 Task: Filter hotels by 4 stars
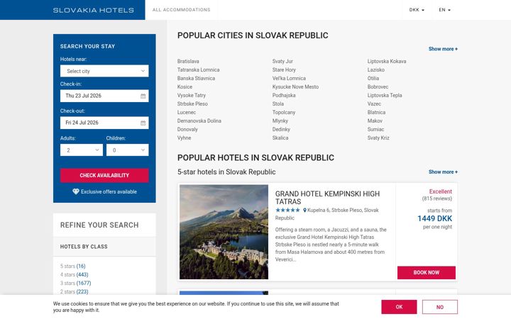click(74, 275)
